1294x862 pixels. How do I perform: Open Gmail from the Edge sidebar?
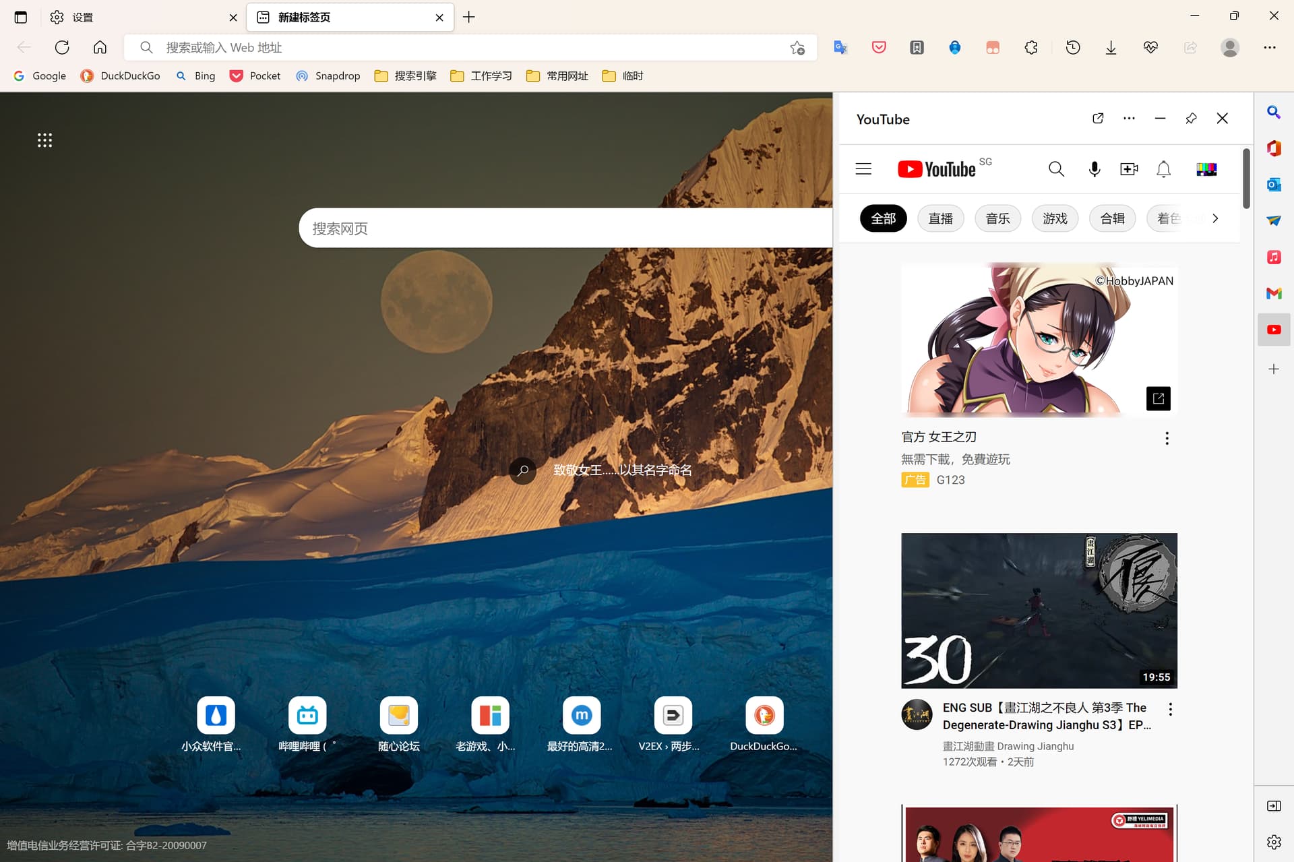[1273, 293]
